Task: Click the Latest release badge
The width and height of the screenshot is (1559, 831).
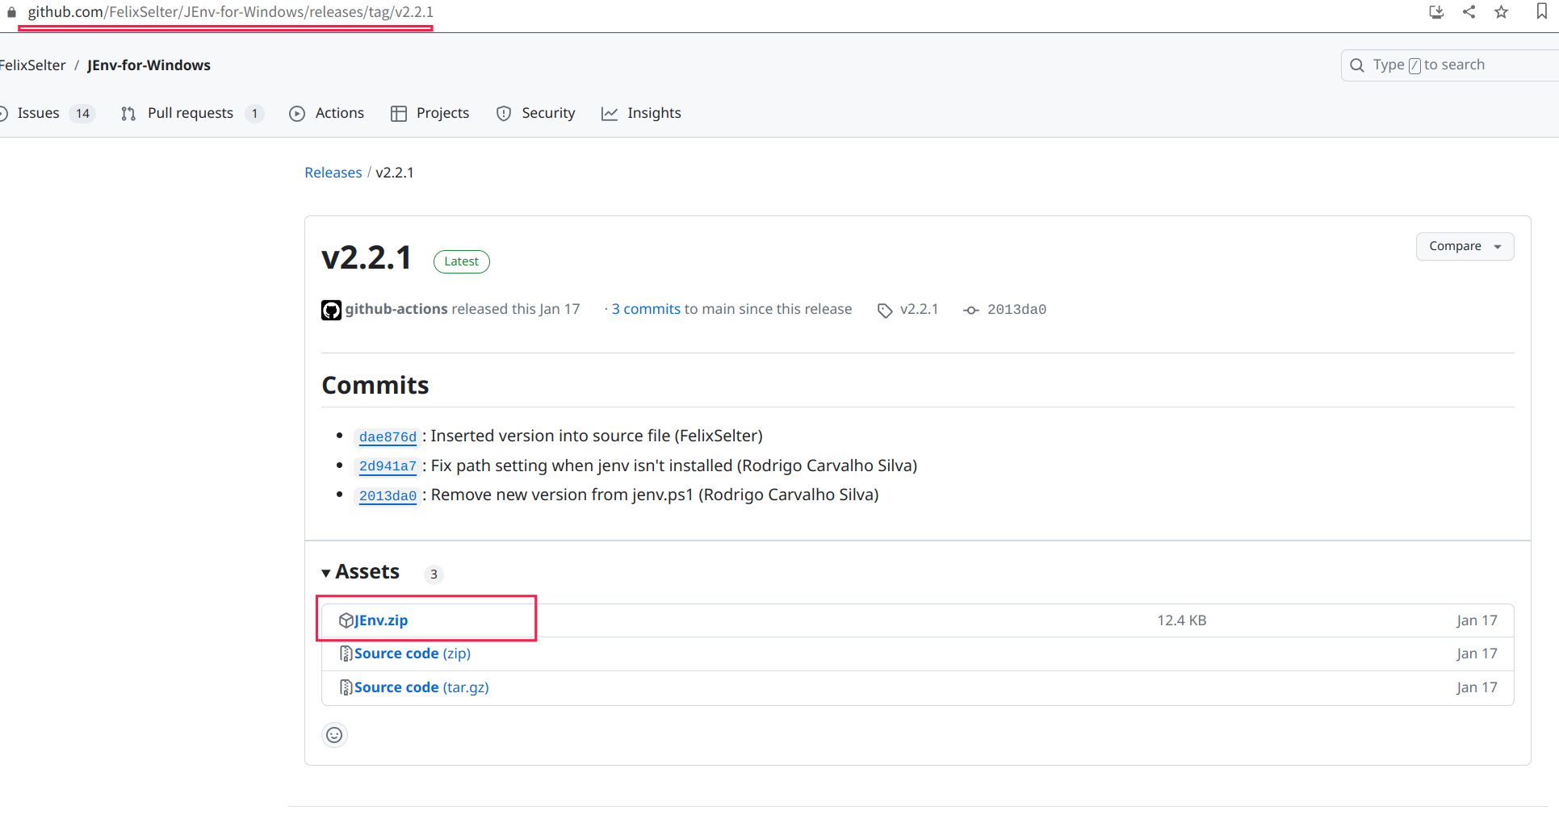Action: [x=462, y=261]
